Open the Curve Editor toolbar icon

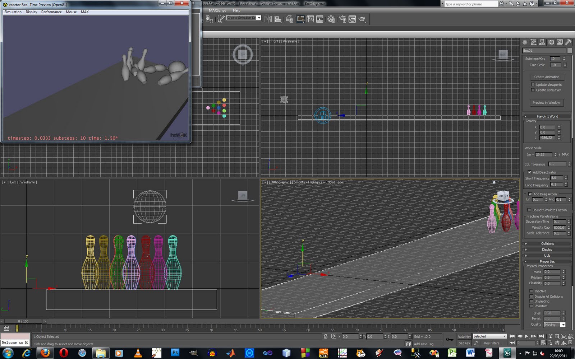click(310, 19)
